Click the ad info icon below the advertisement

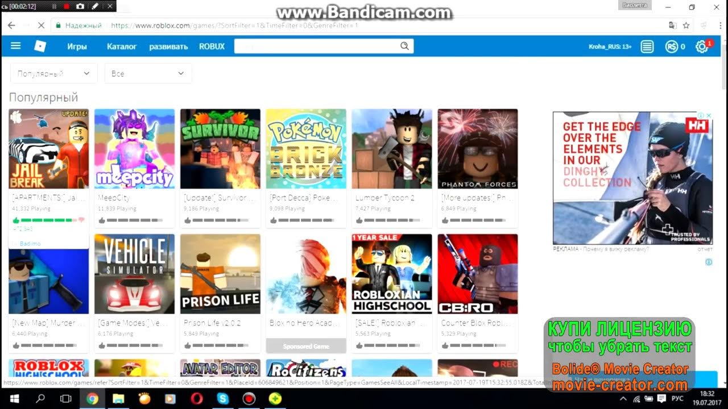(x=709, y=262)
